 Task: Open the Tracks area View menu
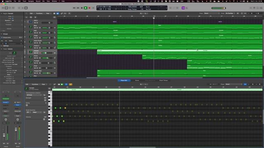(x=48, y=14)
